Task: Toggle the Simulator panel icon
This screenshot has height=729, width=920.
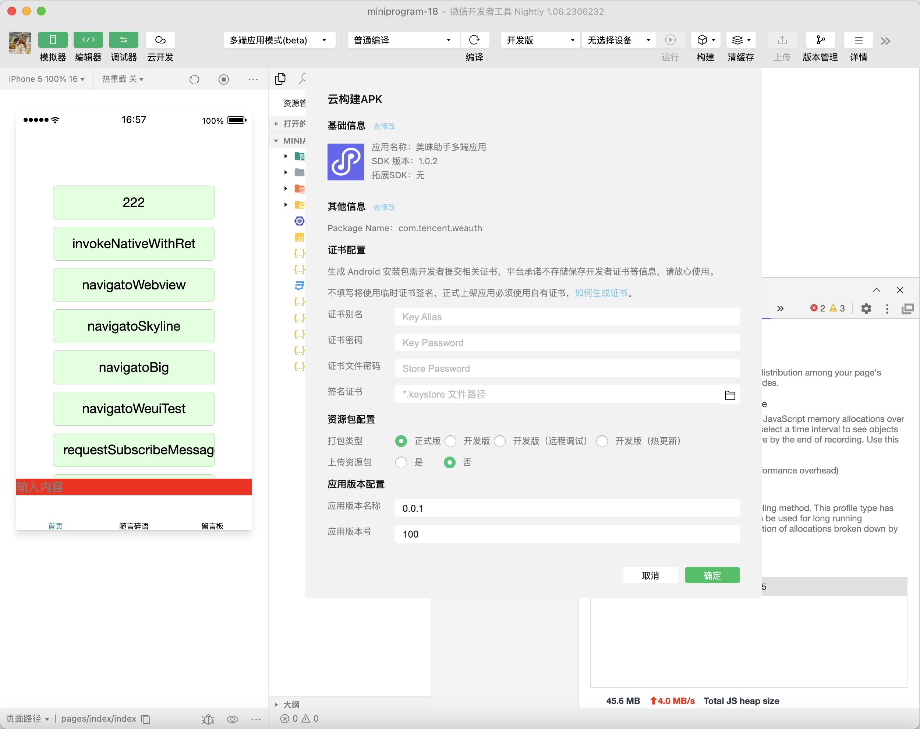Action: (53, 40)
